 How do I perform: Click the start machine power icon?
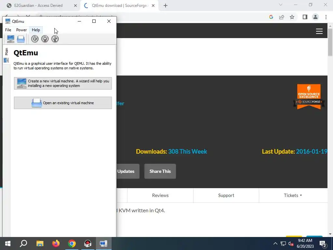35,39
